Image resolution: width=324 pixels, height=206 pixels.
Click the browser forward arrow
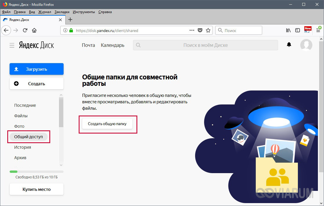(16, 31)
